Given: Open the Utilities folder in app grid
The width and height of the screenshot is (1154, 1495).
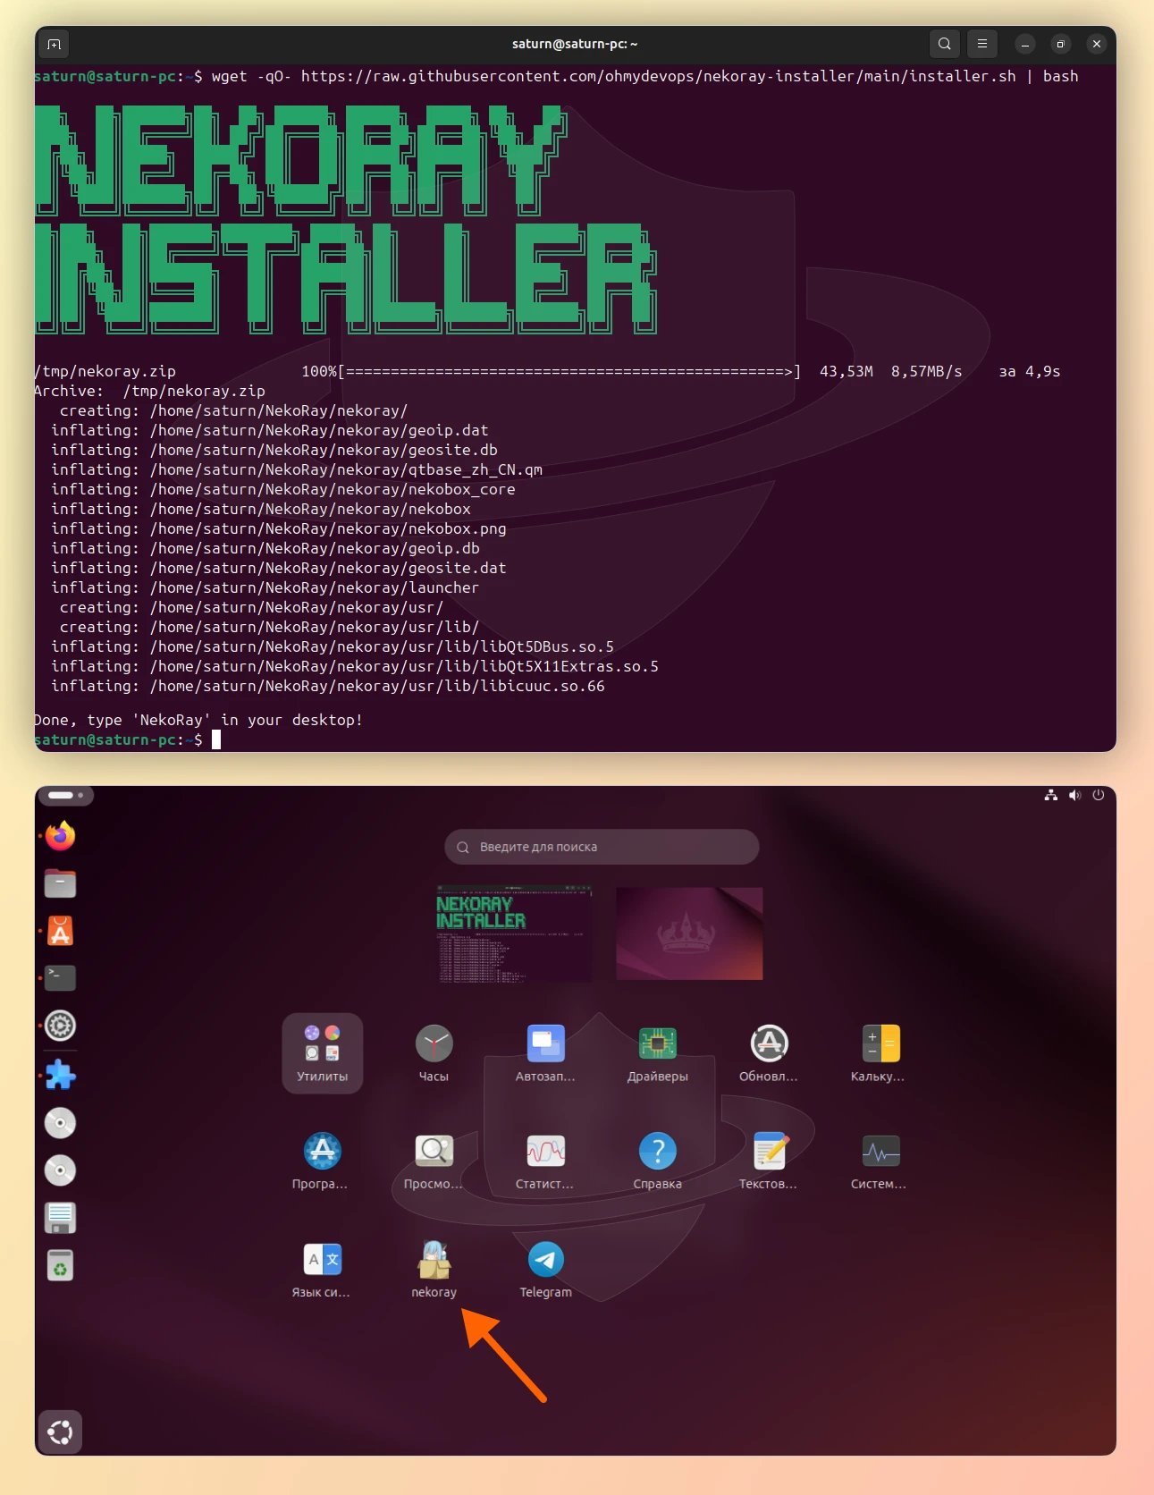Looking at the screenshot, I should tap(322, 1052).
